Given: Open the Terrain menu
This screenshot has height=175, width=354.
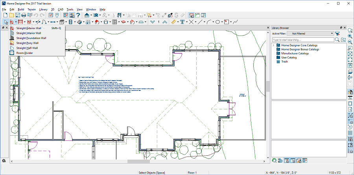Looking at the screenshot, I should tap(31, 9).
